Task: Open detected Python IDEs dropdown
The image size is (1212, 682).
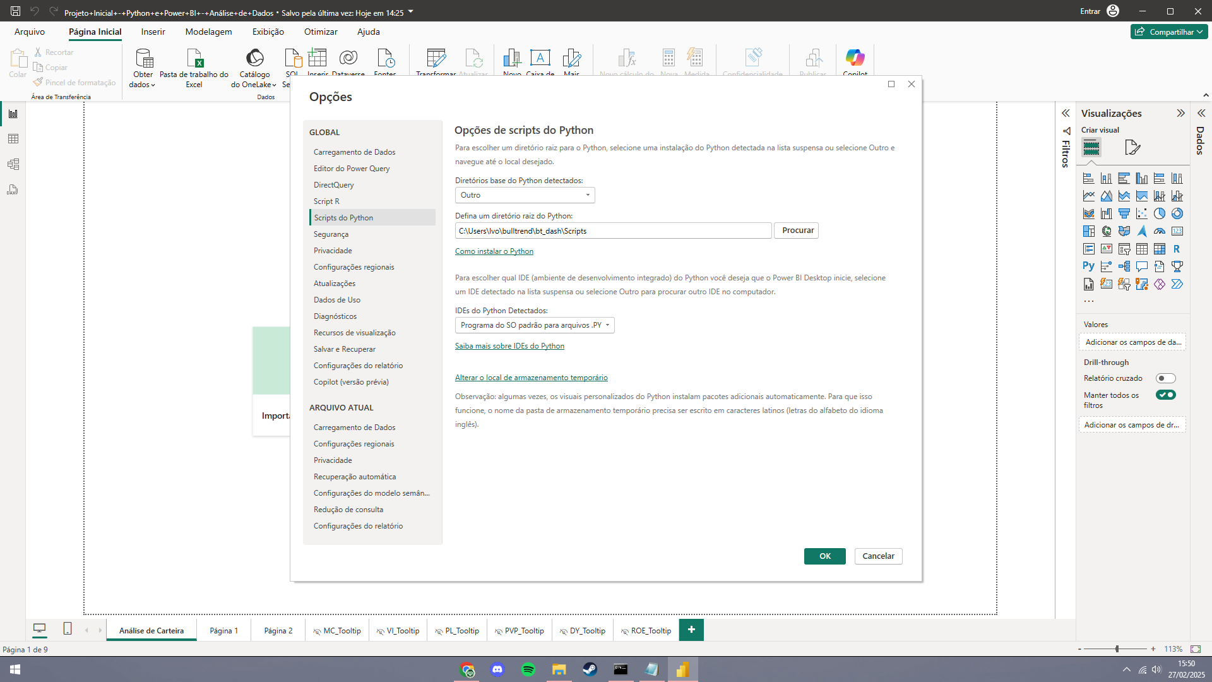Action: pos(535,325)
